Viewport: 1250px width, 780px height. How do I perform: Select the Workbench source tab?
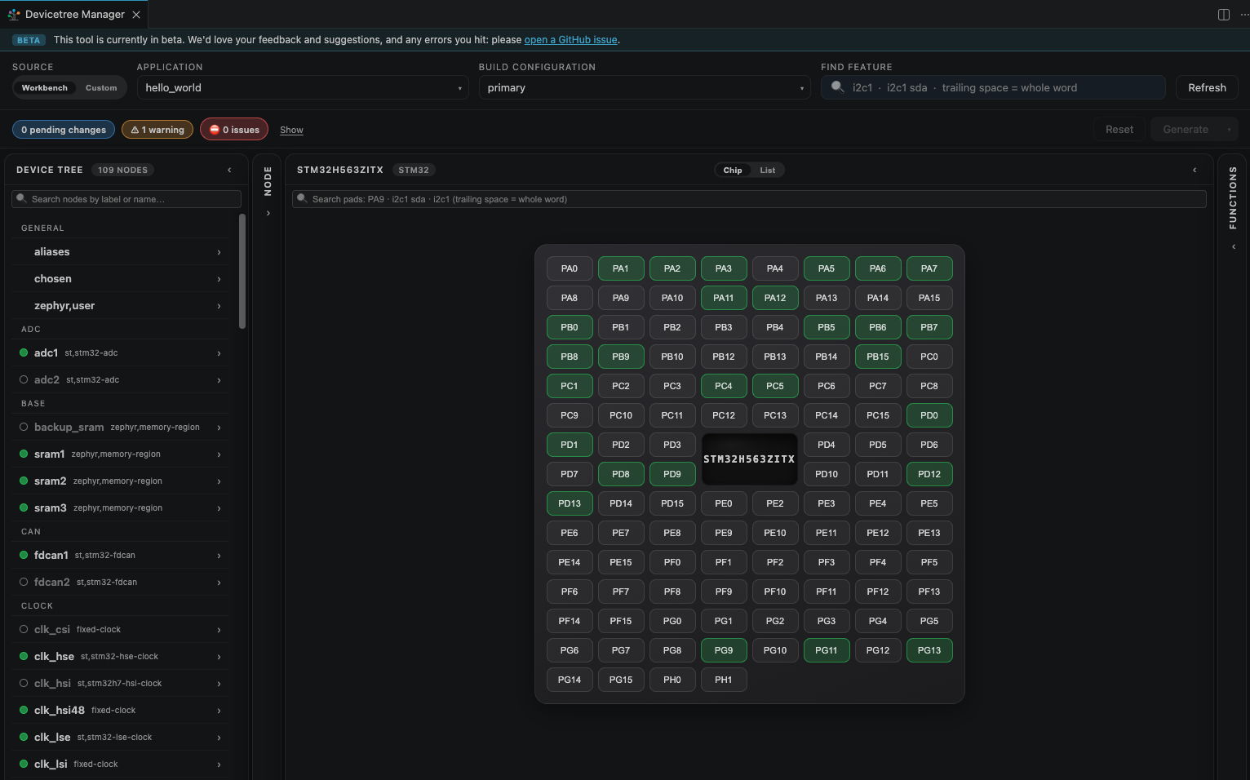pos(45,87)
